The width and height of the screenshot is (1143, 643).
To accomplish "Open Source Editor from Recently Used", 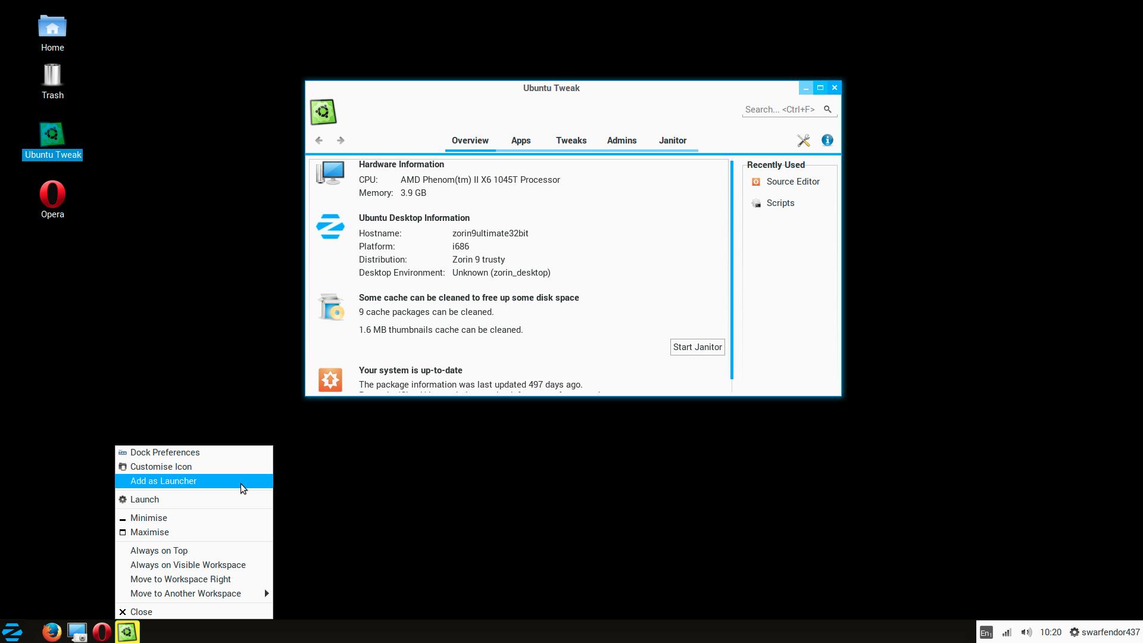I will pos(792,182).
